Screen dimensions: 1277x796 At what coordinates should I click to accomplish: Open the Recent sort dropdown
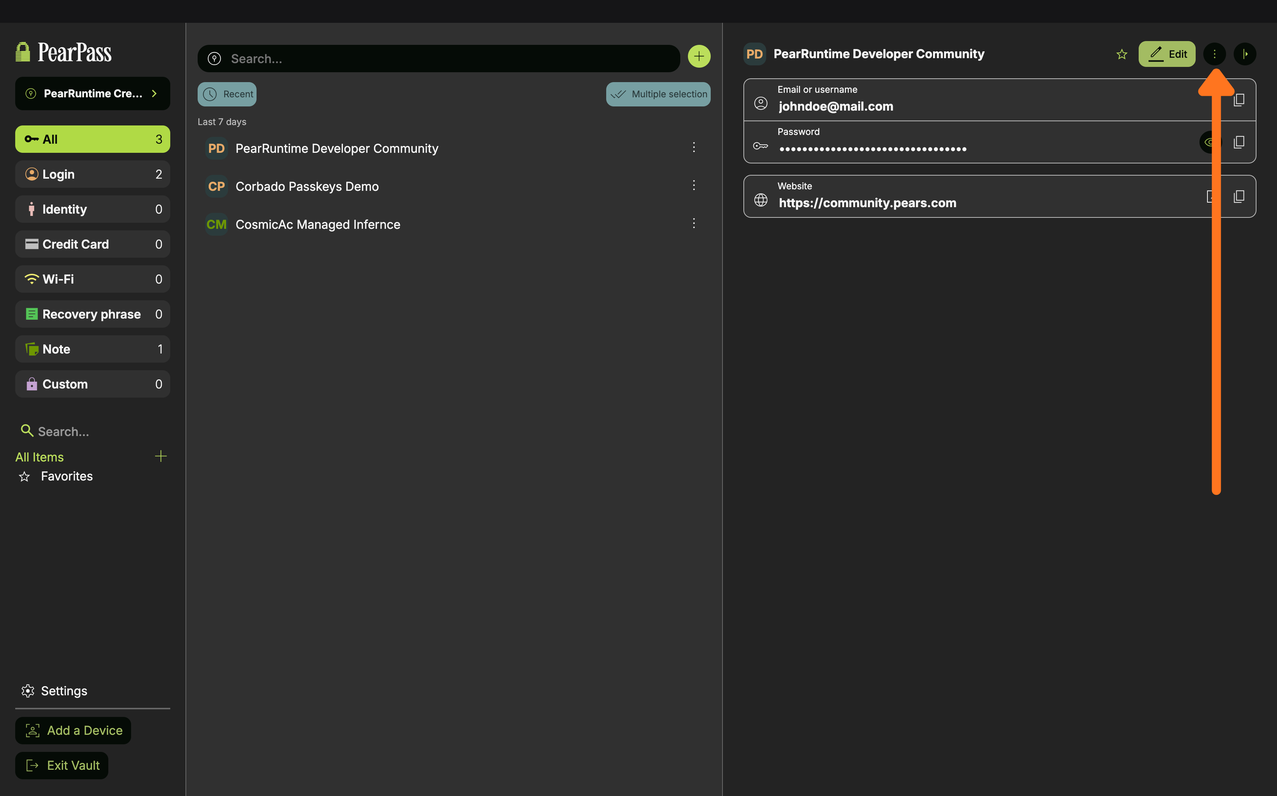click(x=227, y=94)
